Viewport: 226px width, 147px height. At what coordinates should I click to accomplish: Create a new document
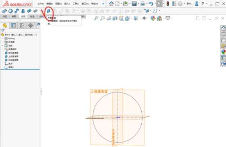click(x=118, y=3)
